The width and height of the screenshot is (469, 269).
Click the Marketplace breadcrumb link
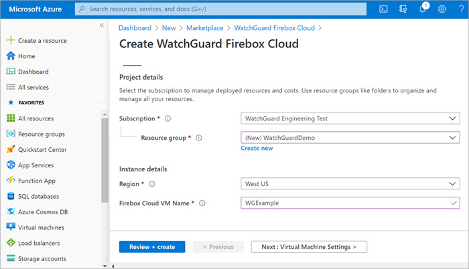point(205,28)
